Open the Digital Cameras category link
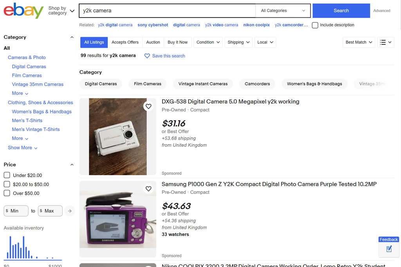Viewport: 401px width, 267px height. point(29,66)
